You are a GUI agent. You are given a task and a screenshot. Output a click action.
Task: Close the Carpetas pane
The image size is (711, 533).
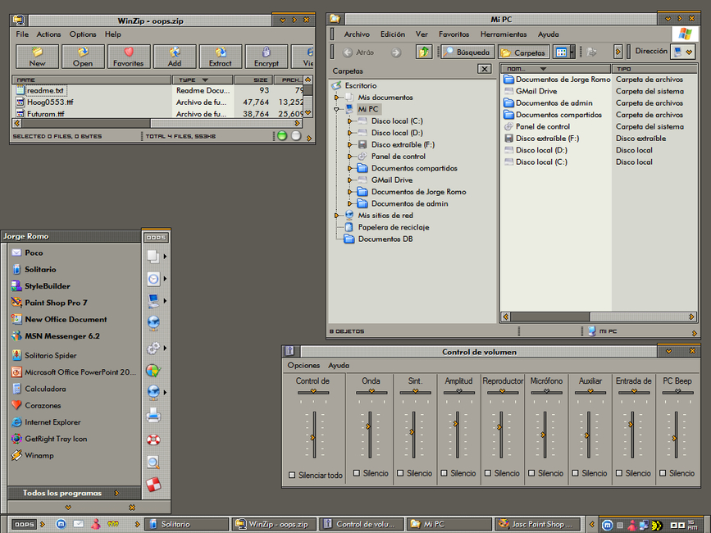point(485,69)
